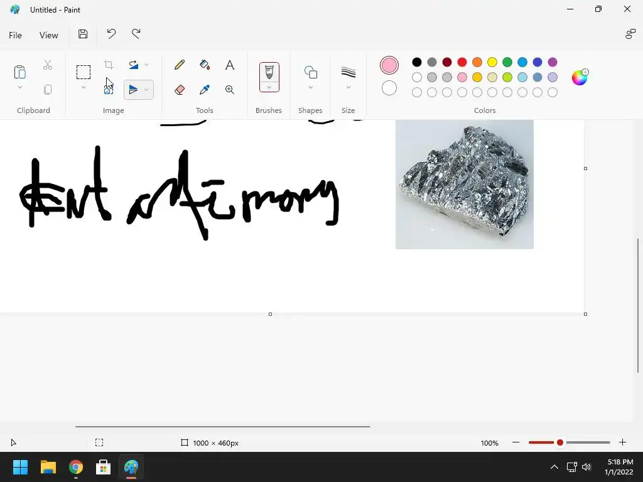Open the View menu
Screen dimensions: 643x482
click(x=49, y=35)
